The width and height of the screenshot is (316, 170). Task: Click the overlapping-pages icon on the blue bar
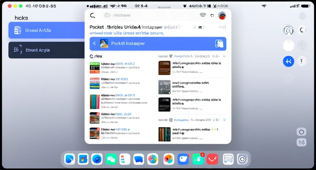click(x=219, y=44)
